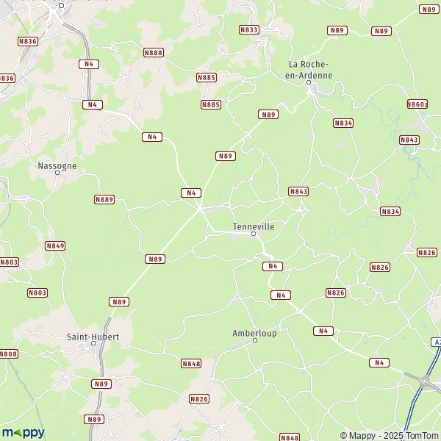The height and width of the screenshot is (441, 441).
Task: Select the N849 road shield
Action: pyautogui.click(x=55, y=245)
